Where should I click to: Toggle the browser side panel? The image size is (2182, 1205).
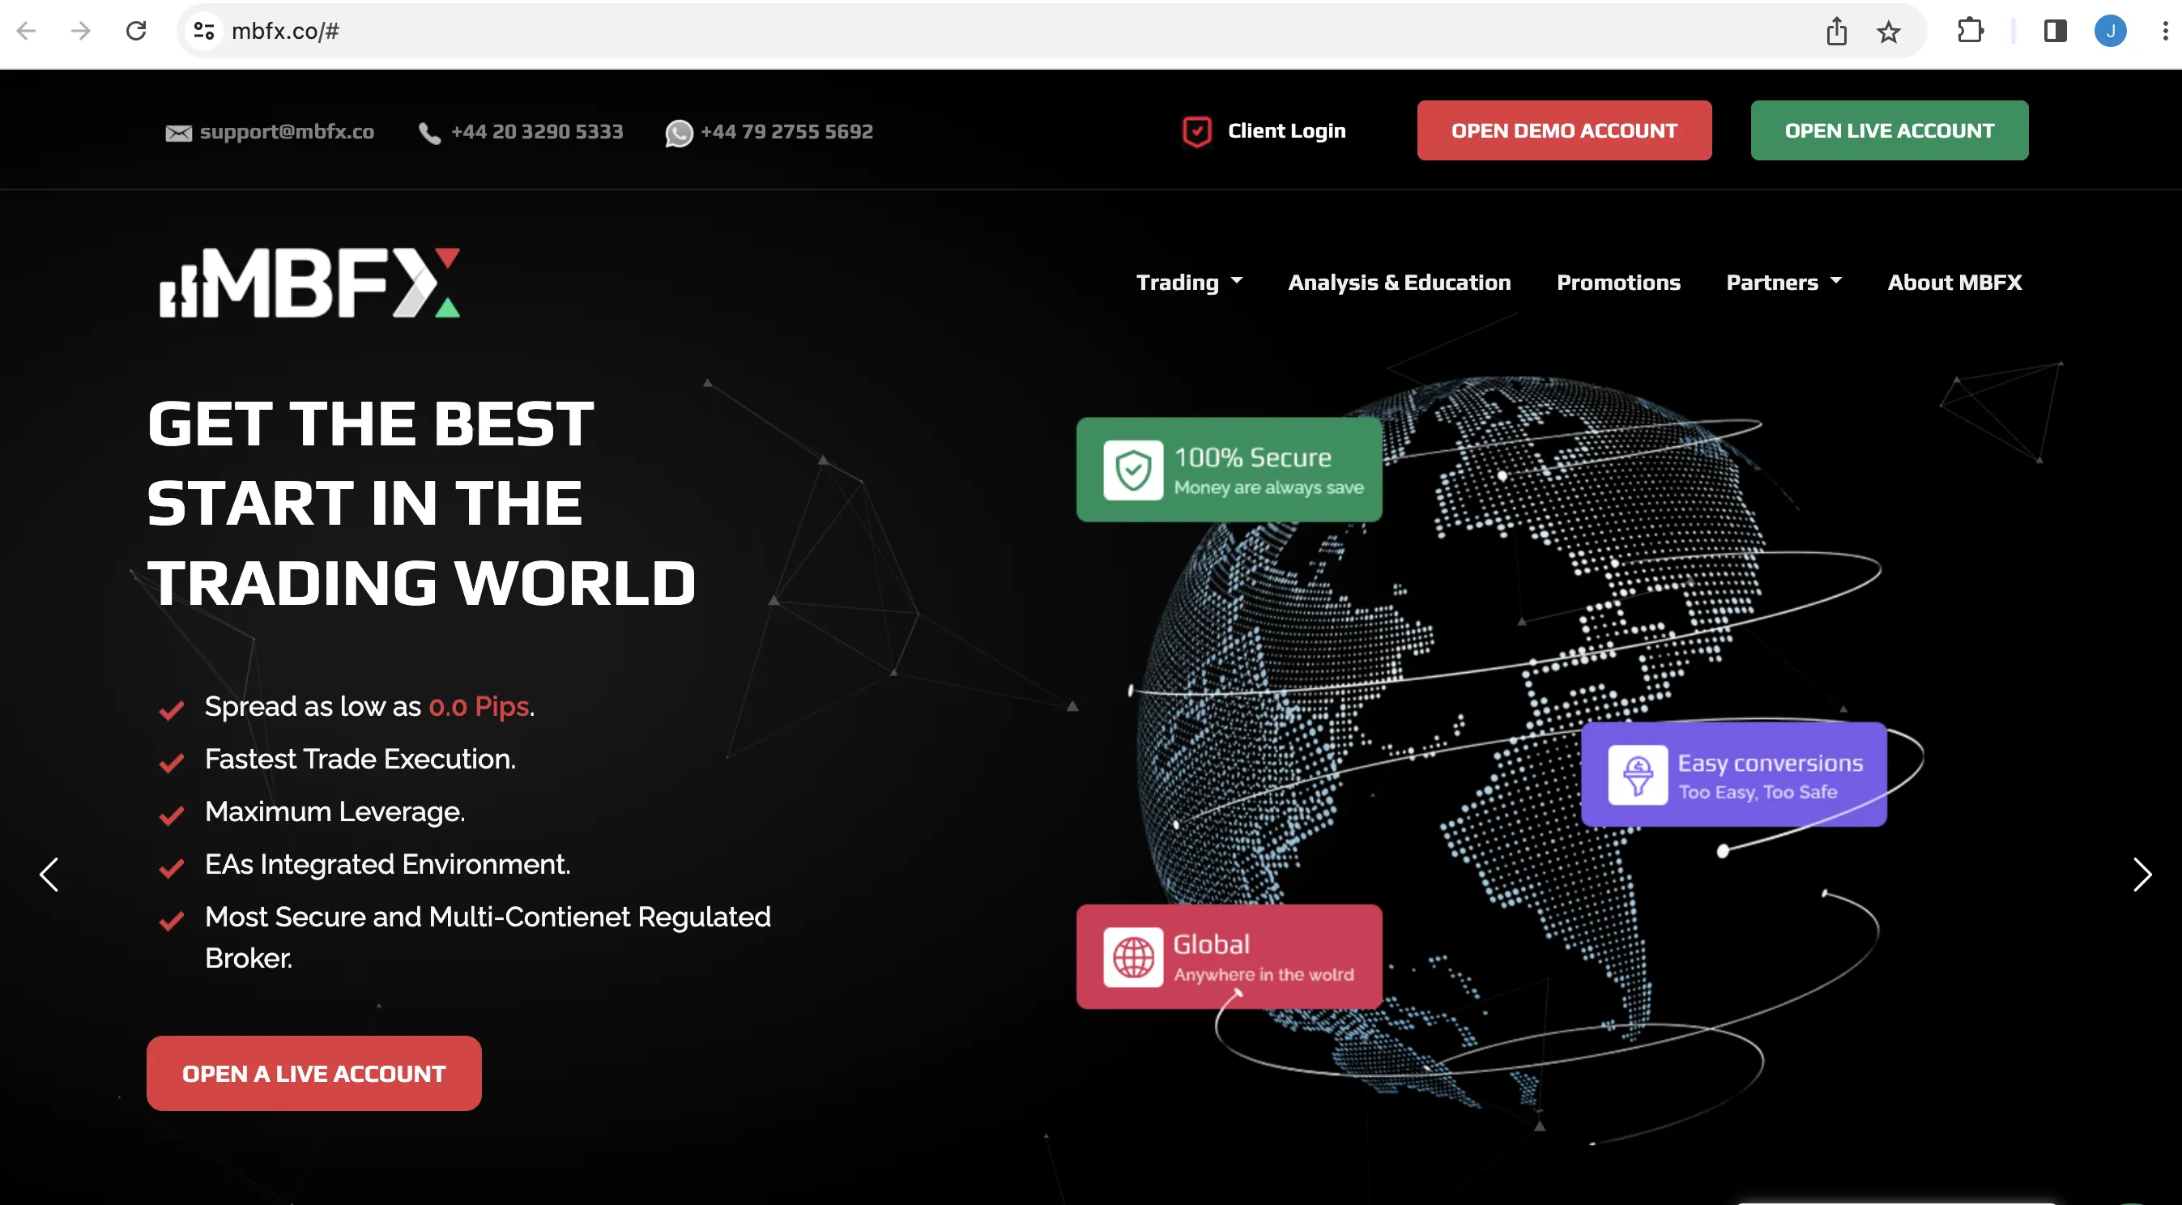click(2055, 32)
